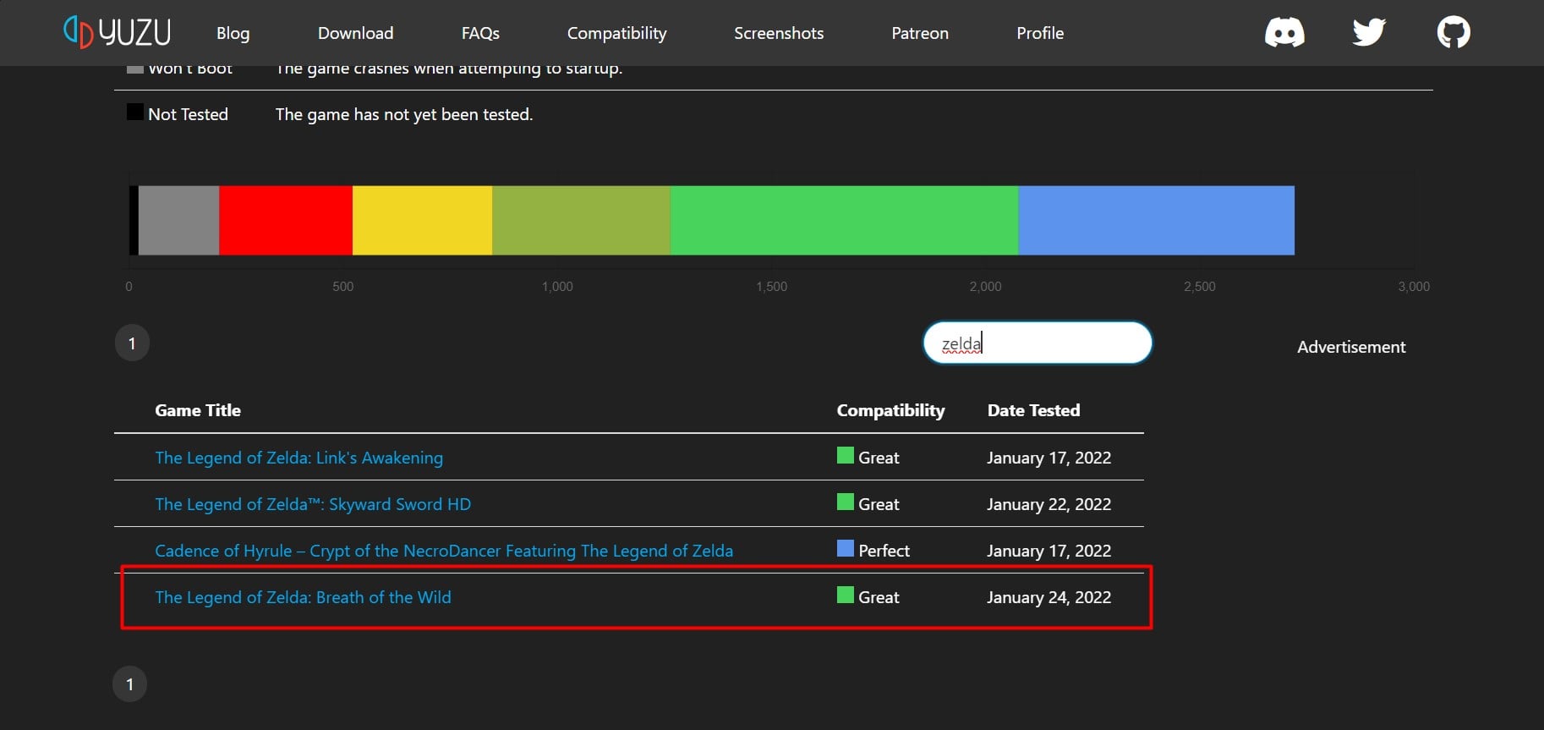This screenshot has width=1544, height=730.
Task: Click the red segment of the compatibility bar
Action: (x=285, y=220)
